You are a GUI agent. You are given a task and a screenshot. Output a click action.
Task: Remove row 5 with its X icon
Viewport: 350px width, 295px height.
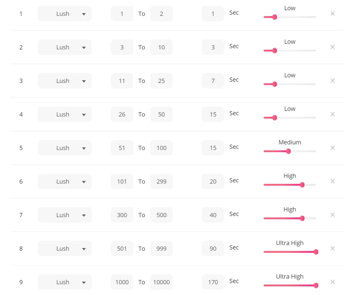pos(333,148)
